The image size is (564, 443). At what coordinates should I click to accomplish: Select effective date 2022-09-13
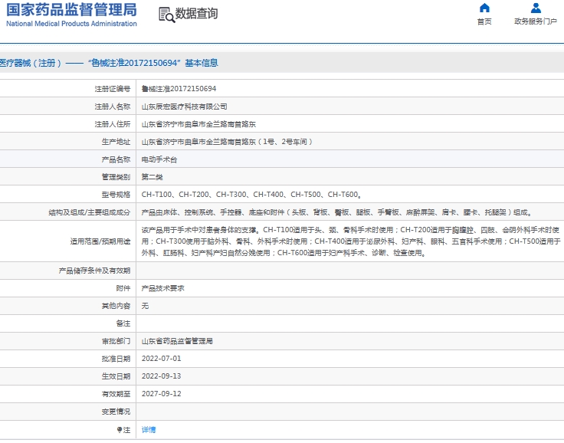pos(161,376)
